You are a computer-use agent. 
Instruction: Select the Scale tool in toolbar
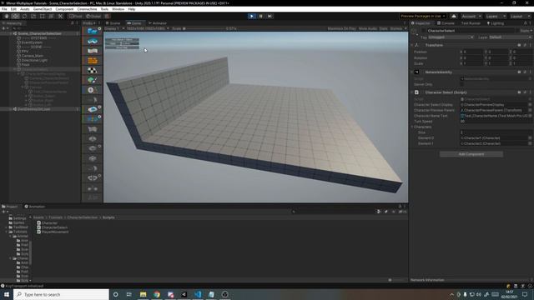tap(33, 16)
